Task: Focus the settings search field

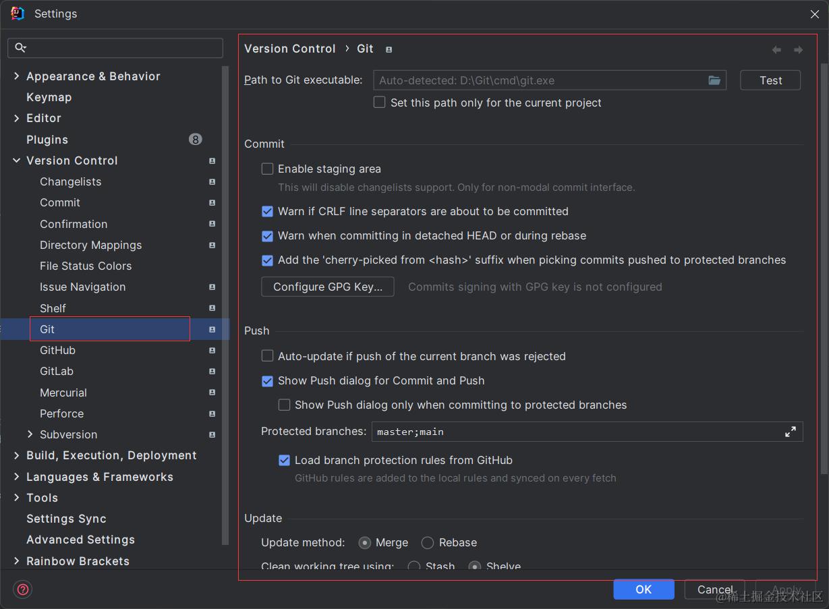Action: (115, 47)
